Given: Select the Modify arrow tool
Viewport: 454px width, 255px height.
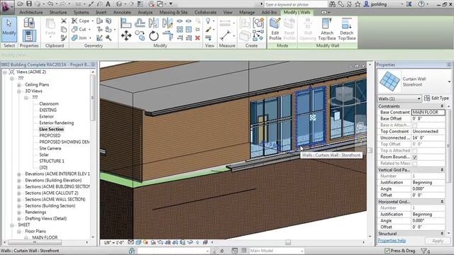Looking at the screenshot, I should pyautogui.click(x=9, y=29).
